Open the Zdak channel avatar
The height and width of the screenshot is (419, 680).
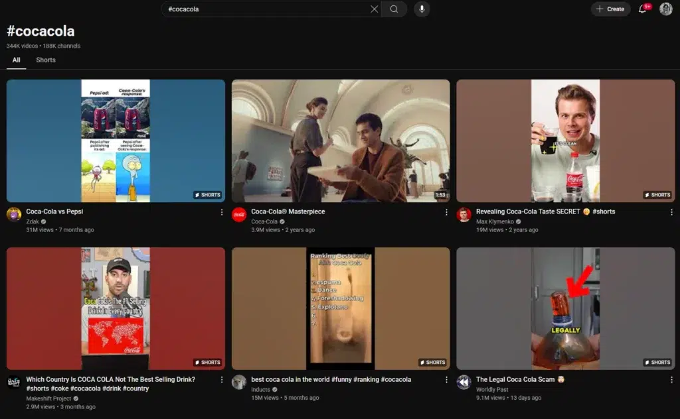[x=14, y=214]
